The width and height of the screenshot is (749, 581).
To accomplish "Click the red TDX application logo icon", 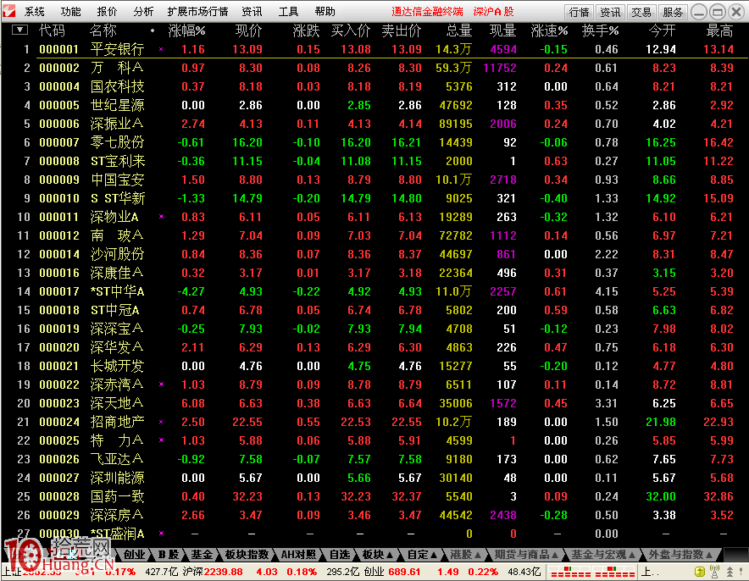I will pyautogui.click(x=9, y=10).
